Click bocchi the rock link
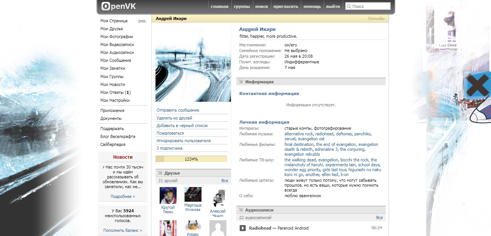 pyautogui.click(x=354, y=160)
